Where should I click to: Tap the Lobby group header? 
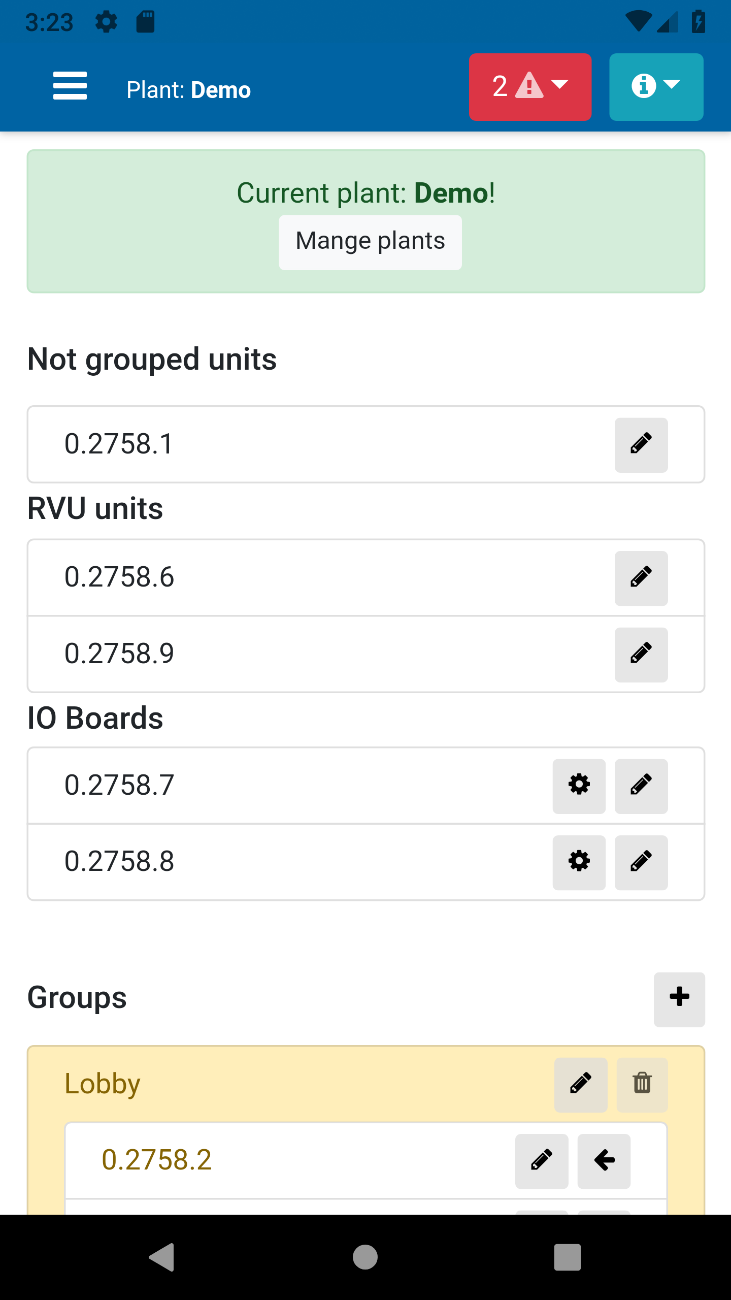pyautogui.click(x=254, y=1084)
